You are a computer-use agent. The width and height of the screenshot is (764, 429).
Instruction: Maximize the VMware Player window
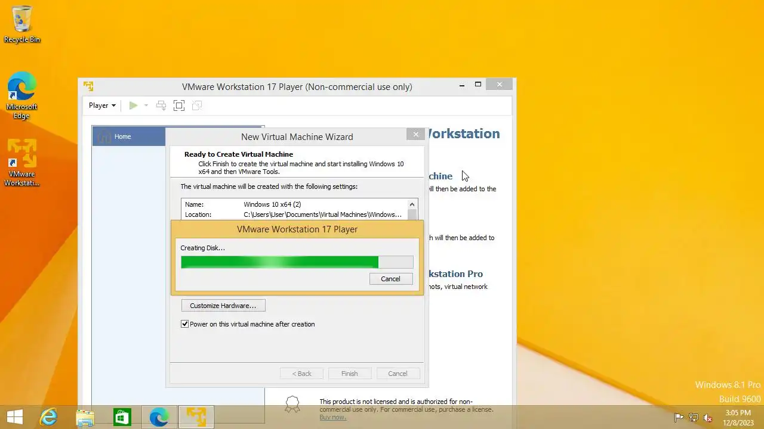point(478,85)
